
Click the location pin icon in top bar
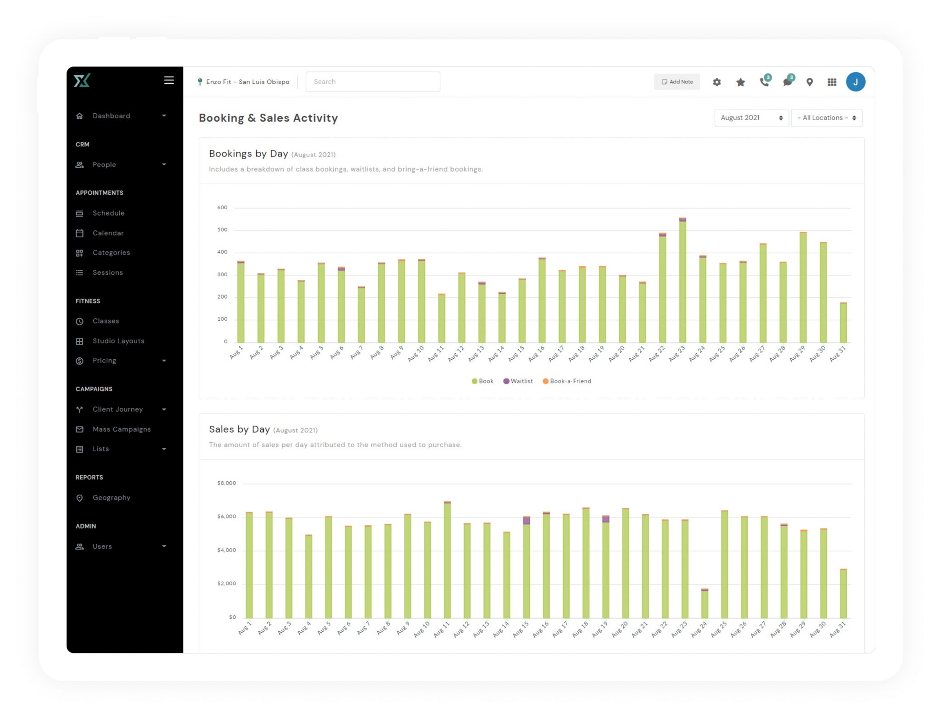click(x=810, y=82)
